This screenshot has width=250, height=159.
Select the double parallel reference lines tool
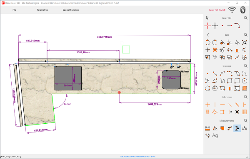click(237, 105)
